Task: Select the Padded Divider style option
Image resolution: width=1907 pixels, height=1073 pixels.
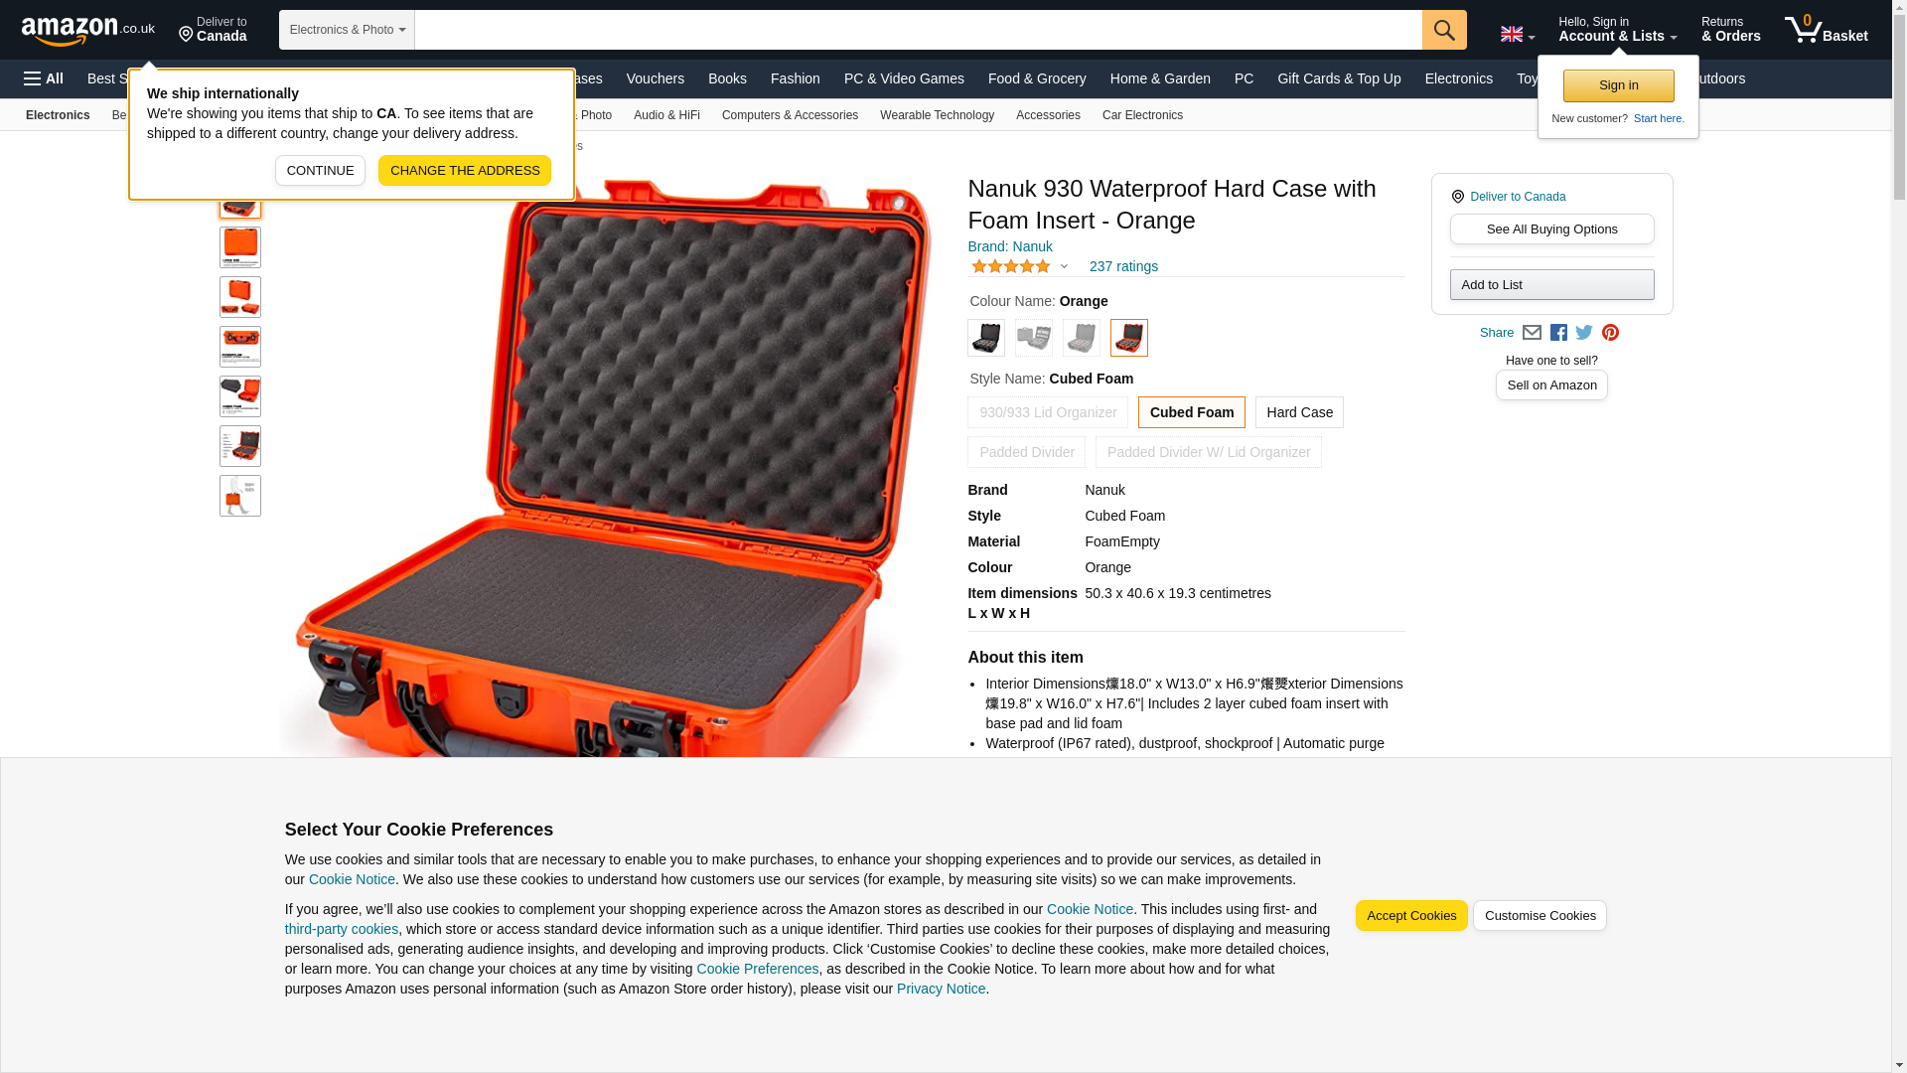Action: pyautogui.click(x=1026, y=452)
